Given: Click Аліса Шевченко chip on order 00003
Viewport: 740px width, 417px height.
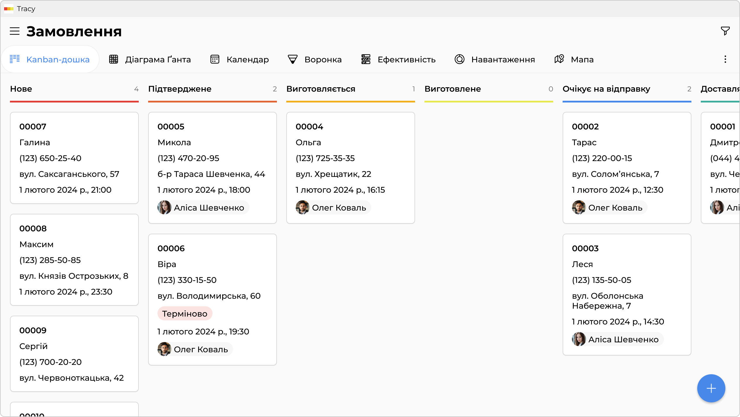Looking at the screenshot, I should [x=618, y=339].
